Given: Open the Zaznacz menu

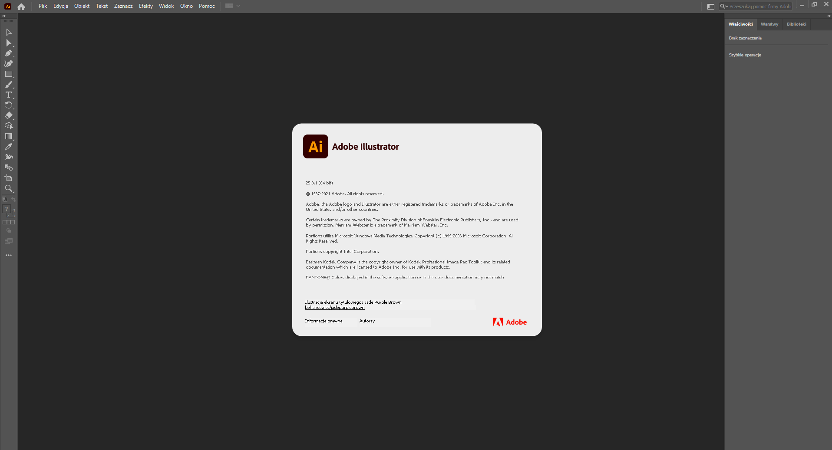Looking at the screenshot, I should click(x=123, y=6).
